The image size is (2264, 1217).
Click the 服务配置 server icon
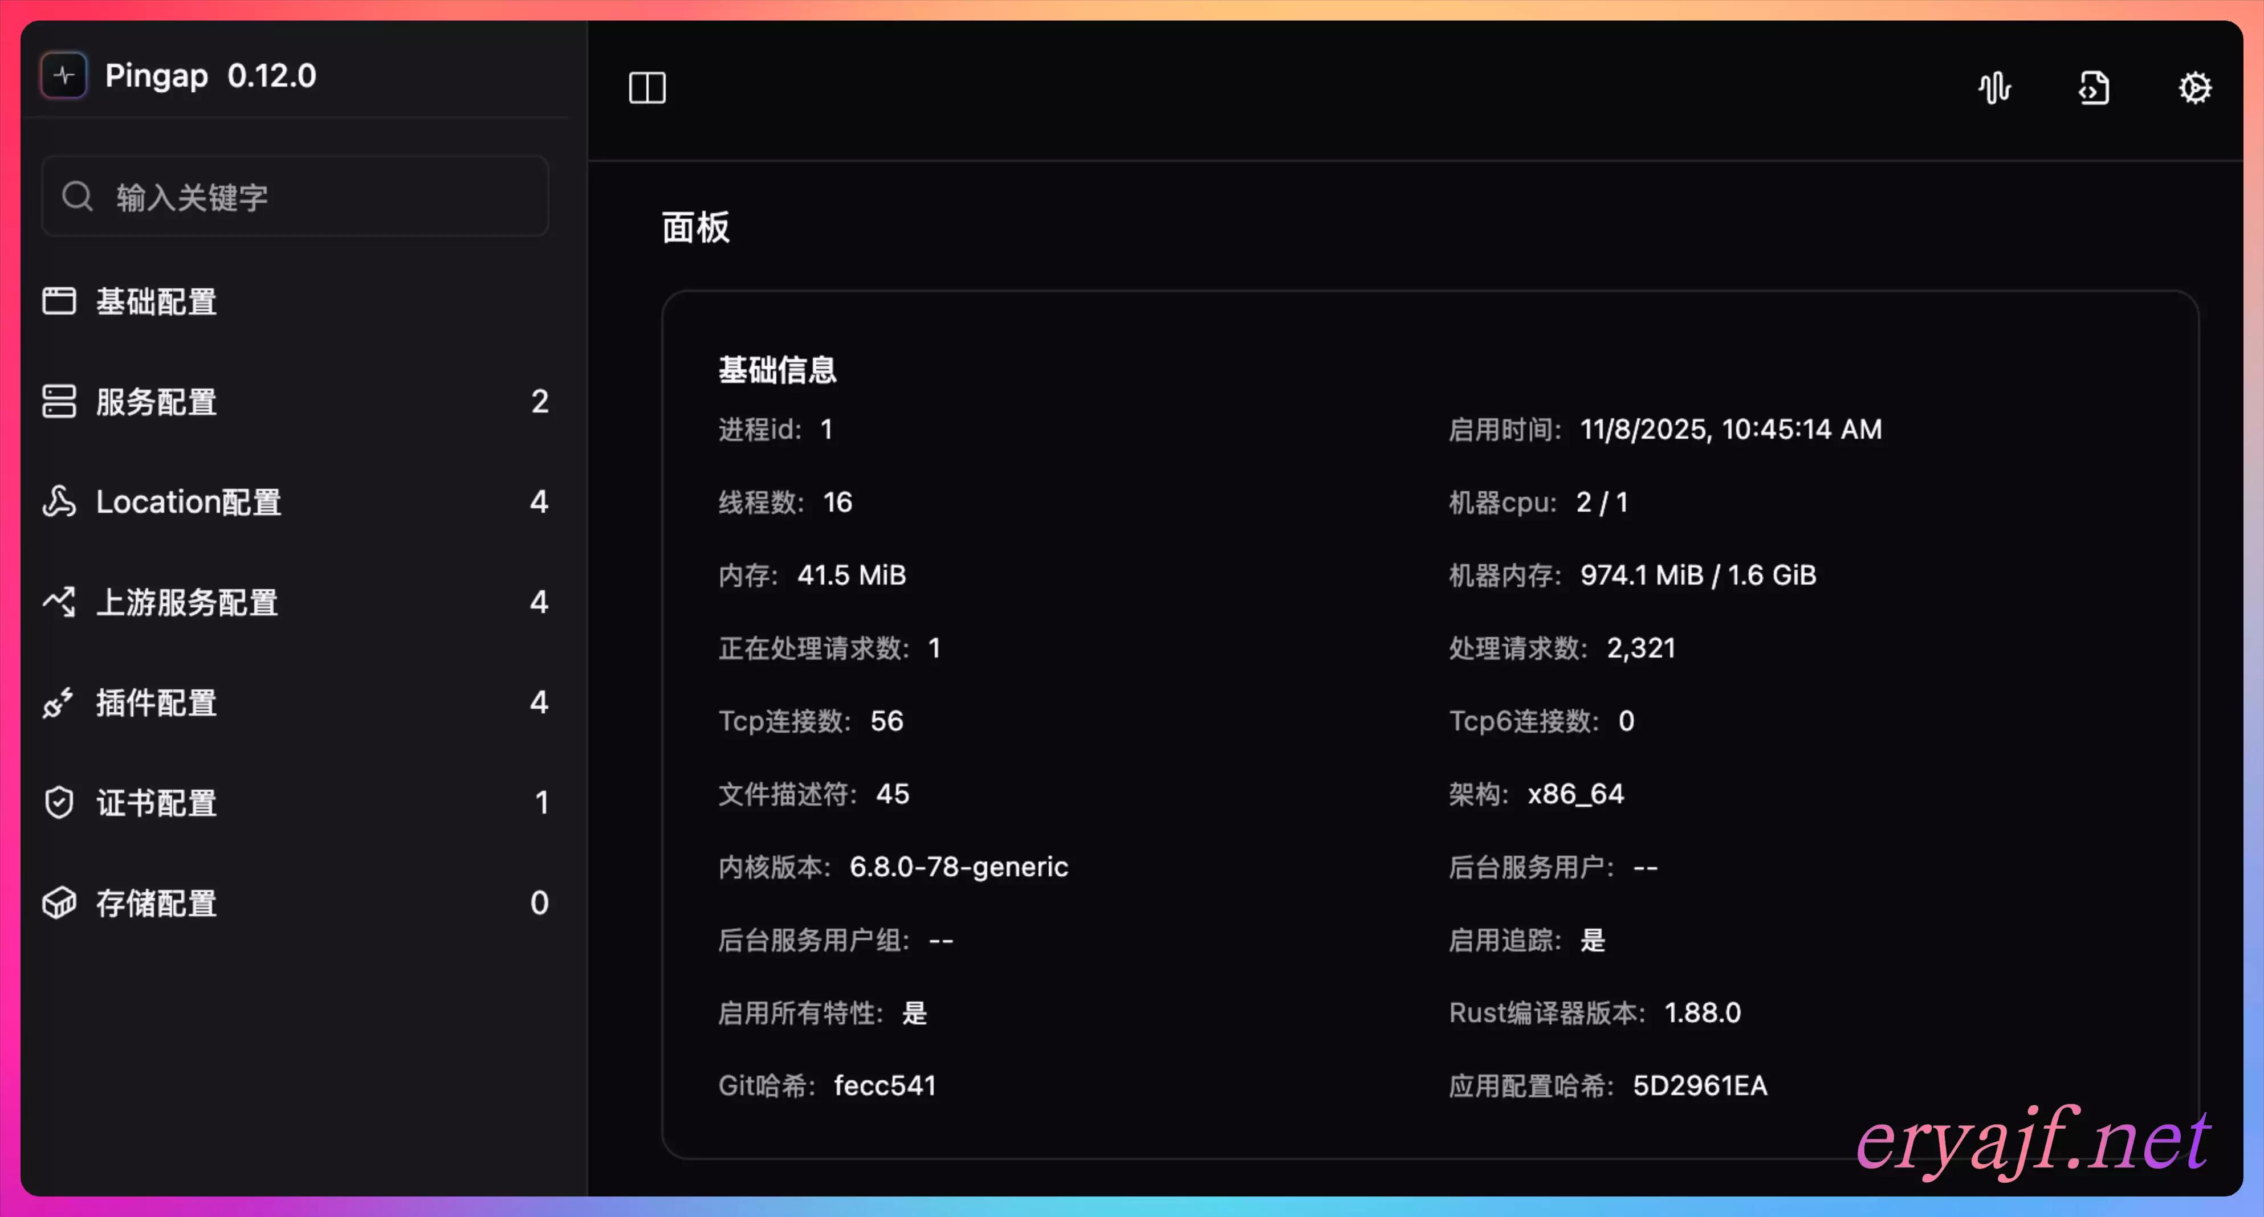pos(59,402)
